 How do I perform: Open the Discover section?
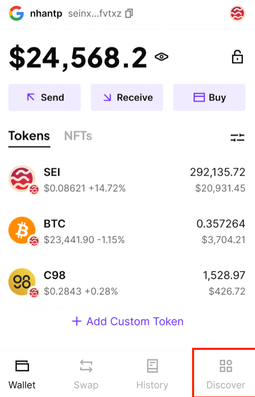coord(226,374)
